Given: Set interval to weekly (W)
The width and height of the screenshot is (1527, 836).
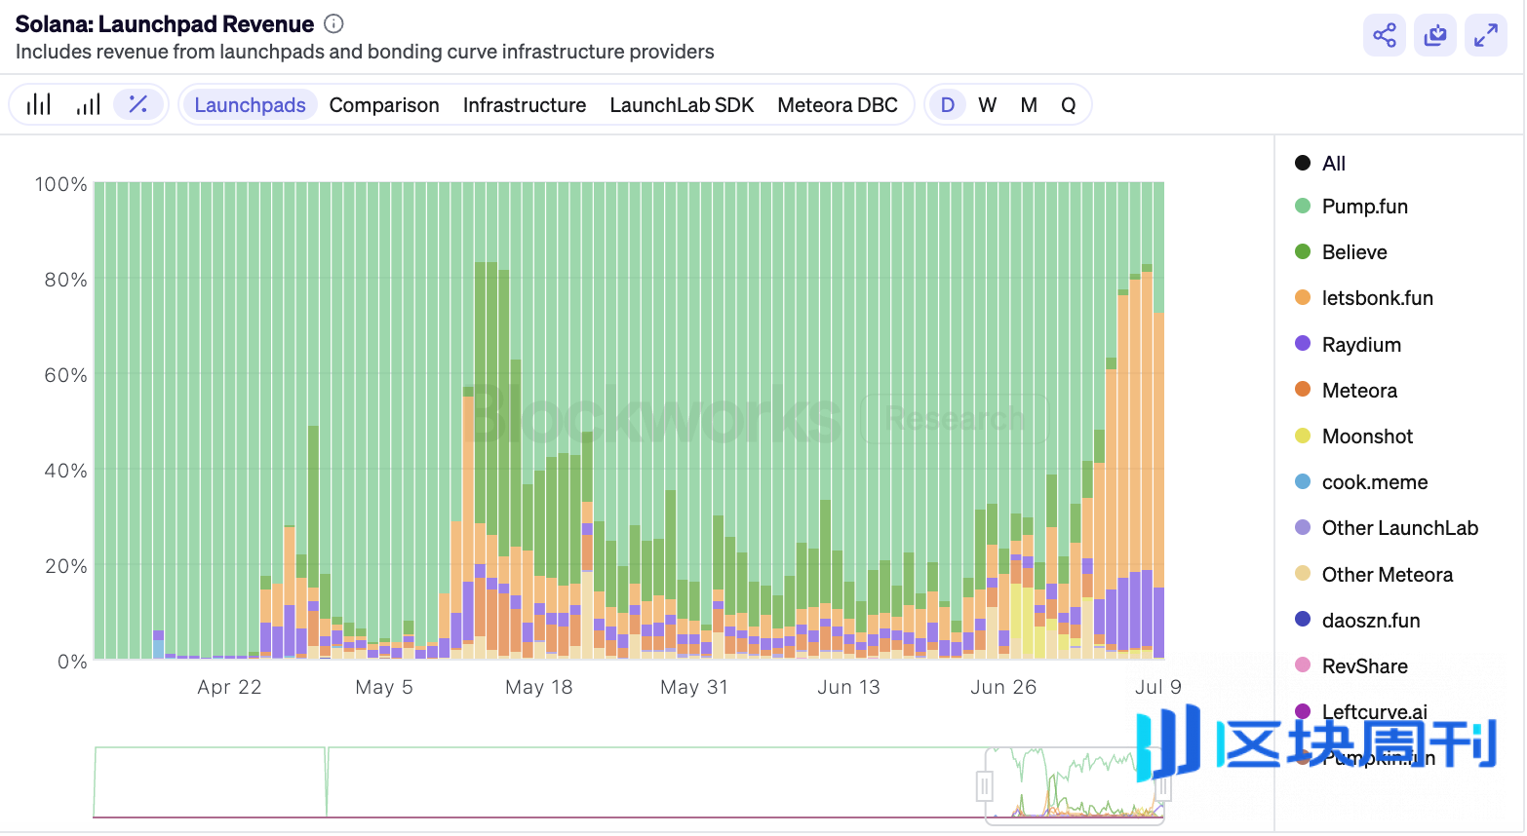Looking at the screenshot, I should pyautogui.click(x=988, y=104).
